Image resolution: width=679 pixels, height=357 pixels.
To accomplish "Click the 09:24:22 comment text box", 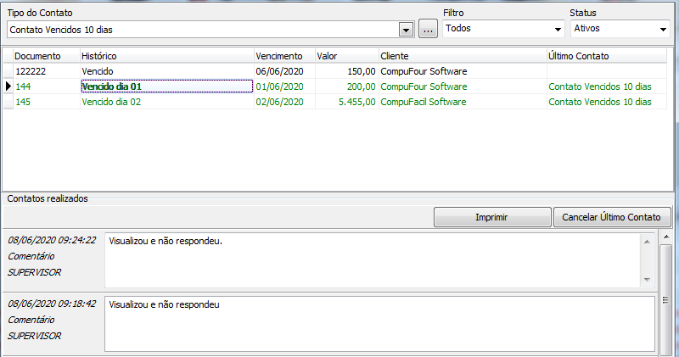I will coord(371,259).
